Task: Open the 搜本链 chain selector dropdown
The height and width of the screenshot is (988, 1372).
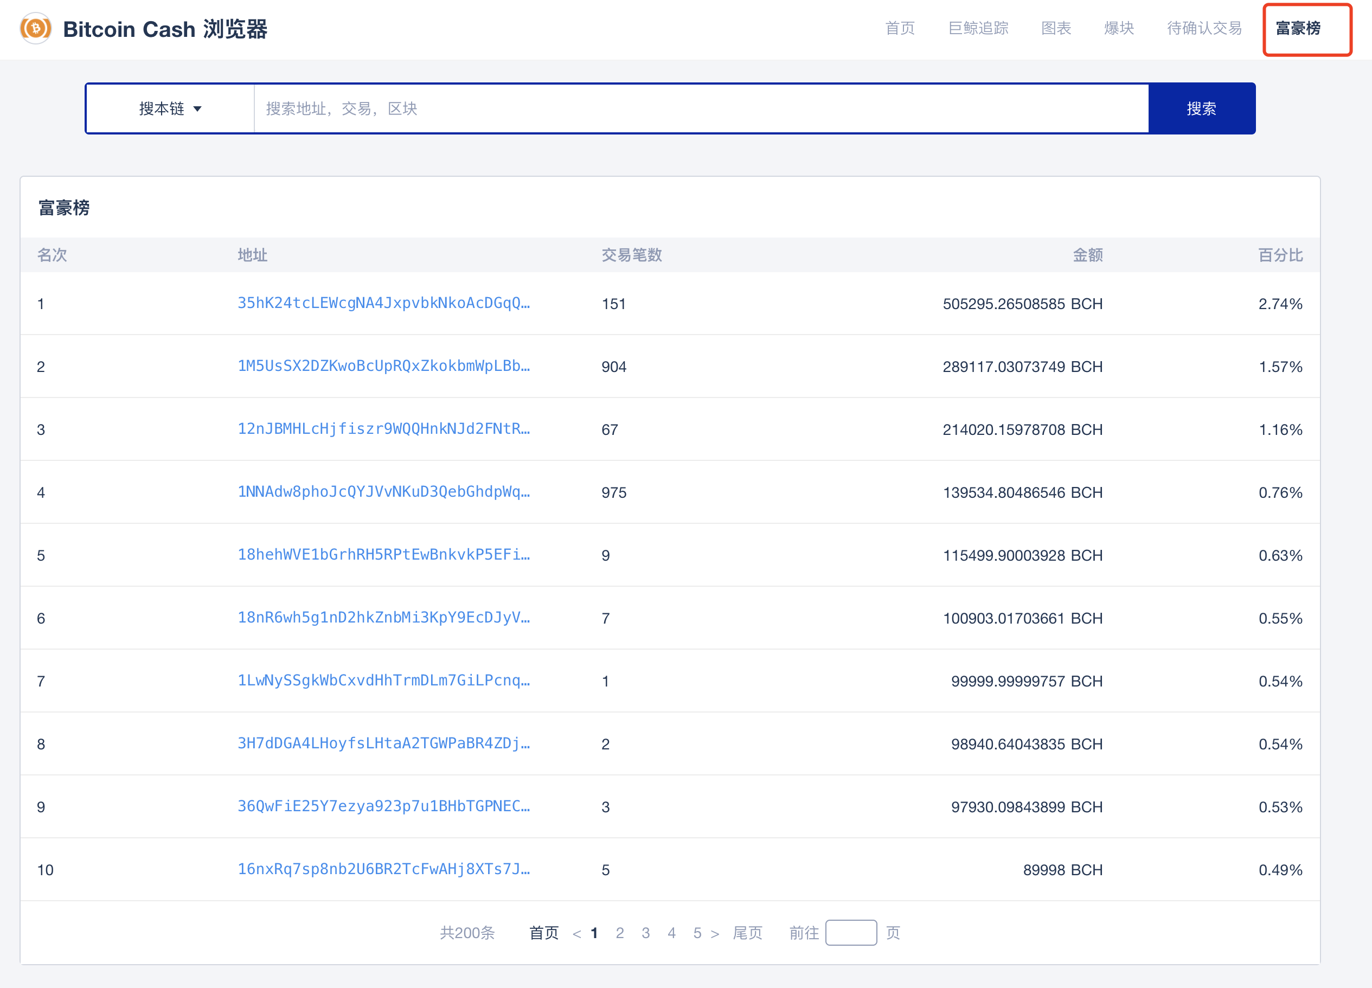Action: 170,109
